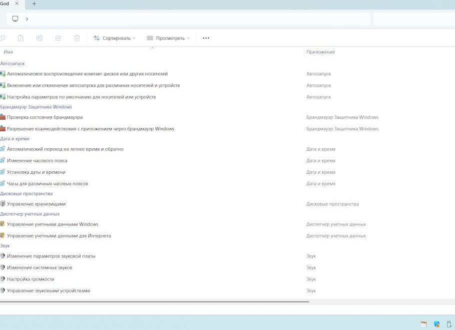Click the firewall icon of Проверка состояния брандмауэра
Image resolution: width=455 pixels, height=330 pixels.
coord(2,117)
